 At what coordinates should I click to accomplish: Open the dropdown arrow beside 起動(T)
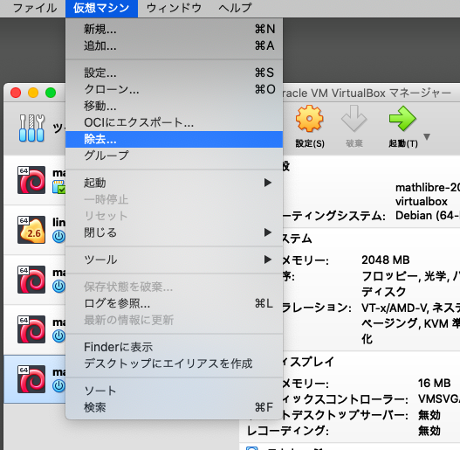[427, 136]
